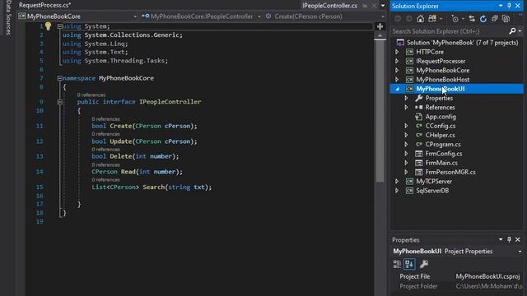Collapse the interface block on line 9
The height and width of the screenshot is (296, 527).
pos(59,102)
